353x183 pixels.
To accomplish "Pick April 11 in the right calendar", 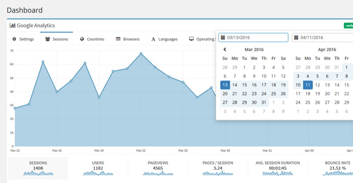I will [x=308, y=85].
